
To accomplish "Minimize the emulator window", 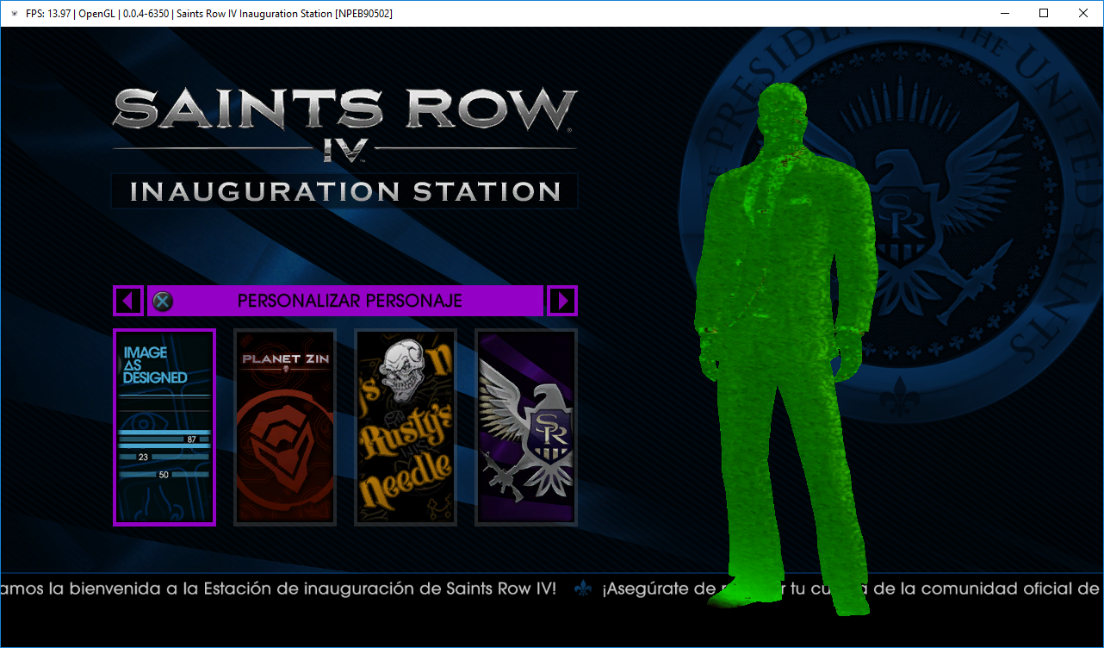I will [x=1004, y=13].
